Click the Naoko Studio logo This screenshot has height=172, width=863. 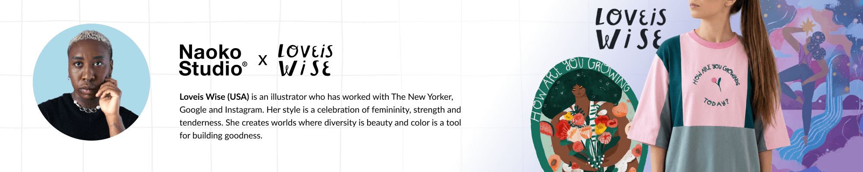211,60
